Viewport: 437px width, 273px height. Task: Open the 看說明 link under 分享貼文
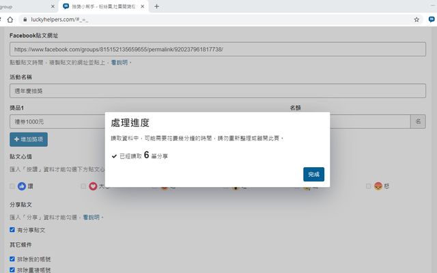point(91,217)
